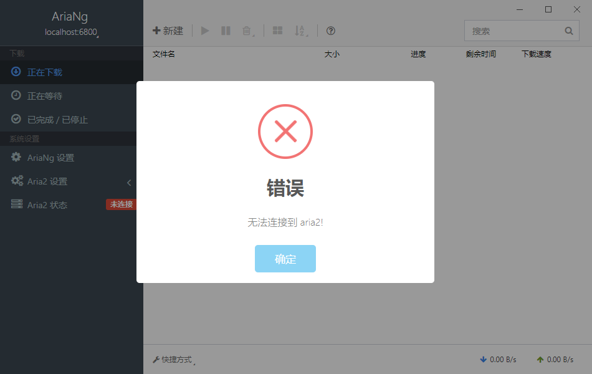The height and width of the screenshot is (374, 592).
Task: Click the 未连接 status badge
Action: click(x=121, y=204)
